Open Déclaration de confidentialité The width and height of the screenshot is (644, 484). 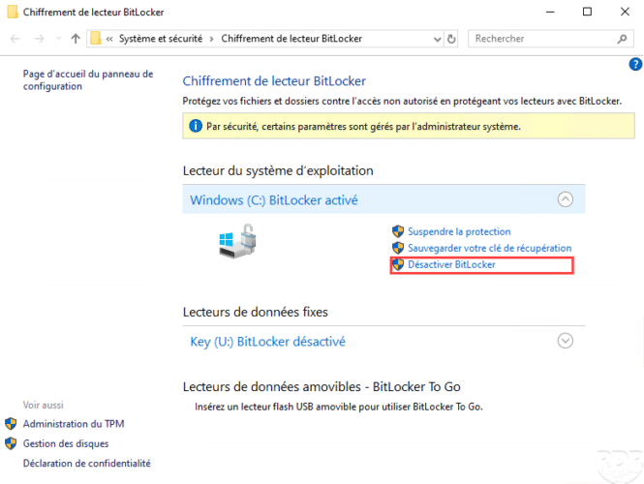(x=86, y=463)
